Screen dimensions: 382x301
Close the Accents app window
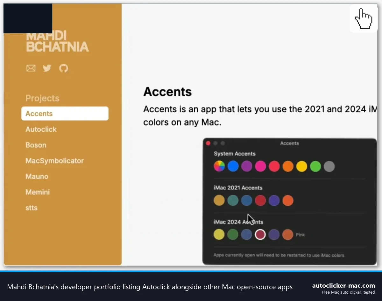208,143
